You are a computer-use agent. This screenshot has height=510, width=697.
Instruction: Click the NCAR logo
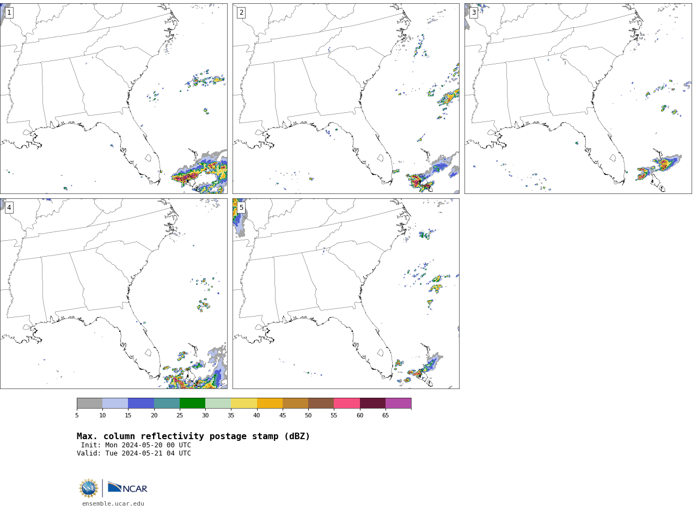coord(127,488)
